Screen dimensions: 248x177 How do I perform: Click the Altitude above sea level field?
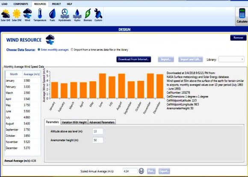click(x=97, y=131)
